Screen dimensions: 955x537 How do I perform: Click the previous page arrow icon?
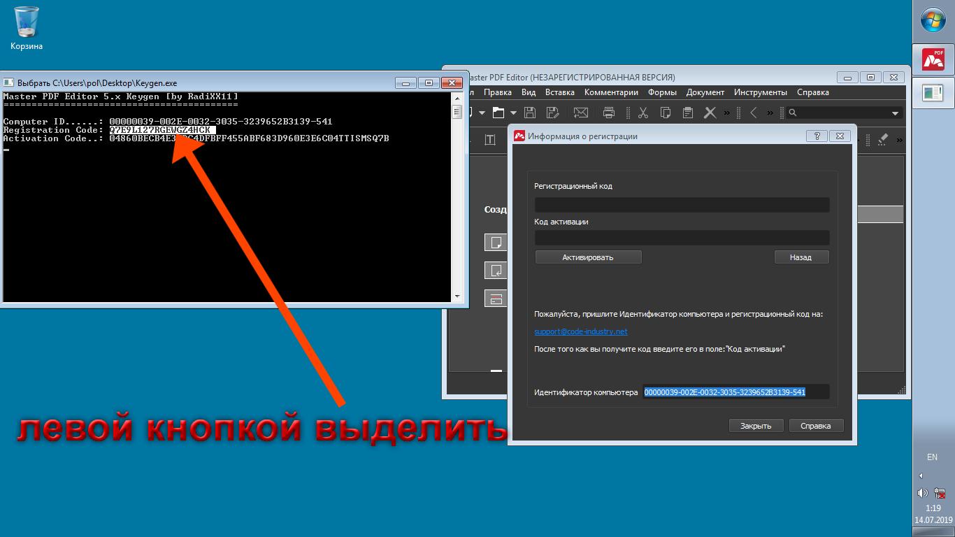point(754,113)
